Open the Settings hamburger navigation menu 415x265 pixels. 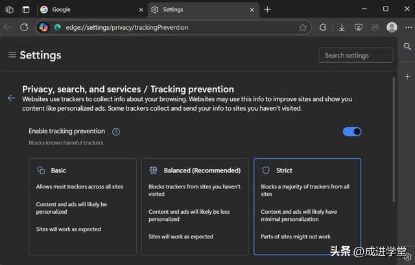coord(12,54)
